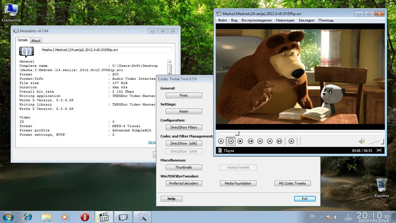Click the file name field in MediaInfo
396x223 pixels.
[107, 50]
